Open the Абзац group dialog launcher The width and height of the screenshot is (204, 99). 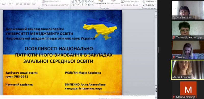click(x=69, y=8)
